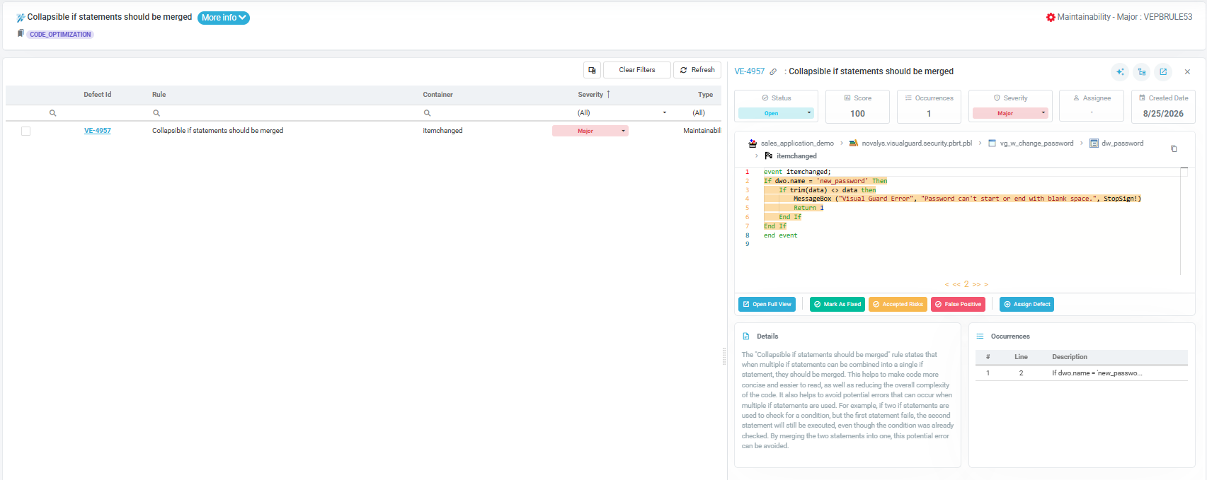1207x480 pixels.
Task: Click the novalys.visualguard.security.pbrt.pbl library icon
Action: pyautogui.click(x=854, y=144)
